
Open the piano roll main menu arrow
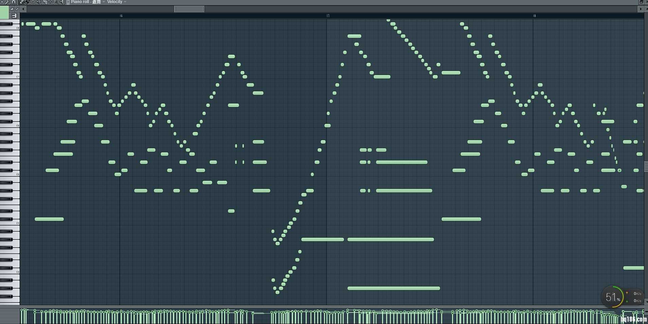(x=2, y=2)
